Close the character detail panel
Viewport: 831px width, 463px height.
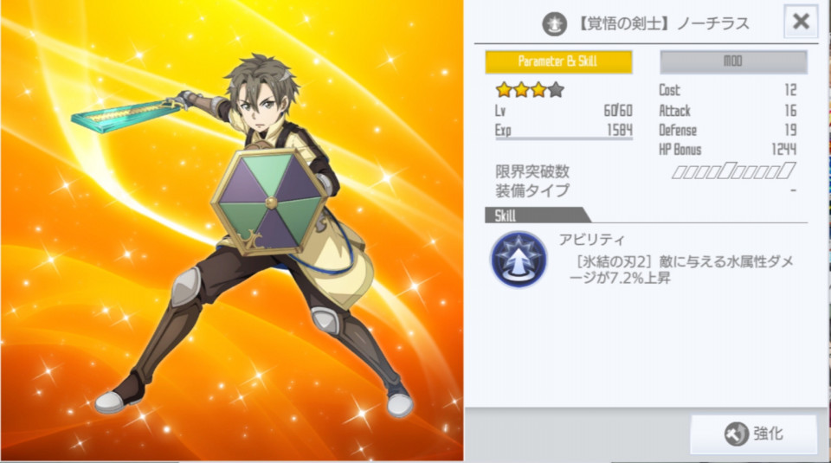click(801, 22)
